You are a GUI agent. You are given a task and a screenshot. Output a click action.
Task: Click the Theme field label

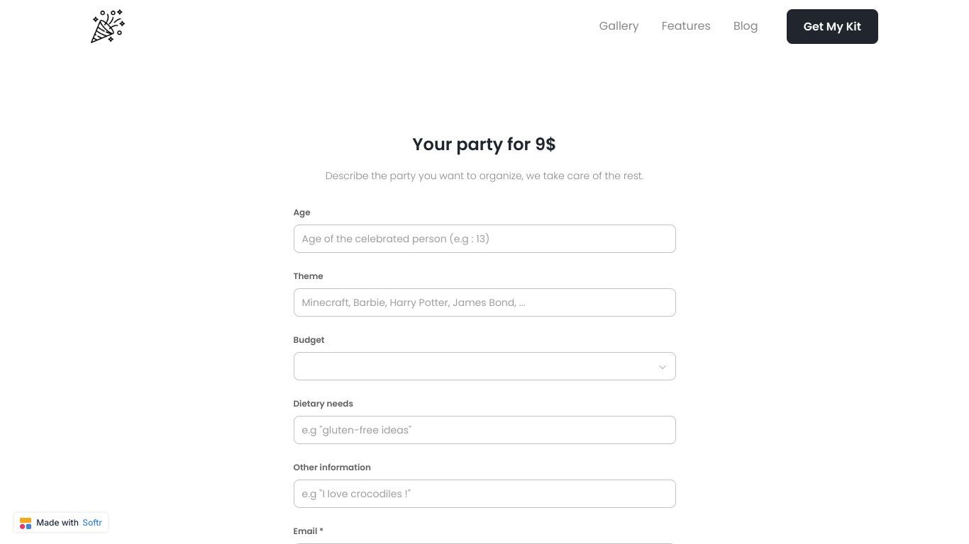tap(308, 276)
